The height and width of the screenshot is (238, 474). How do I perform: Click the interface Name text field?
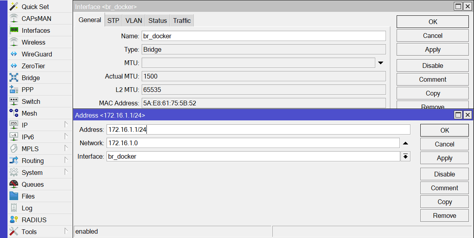(263, 36)
